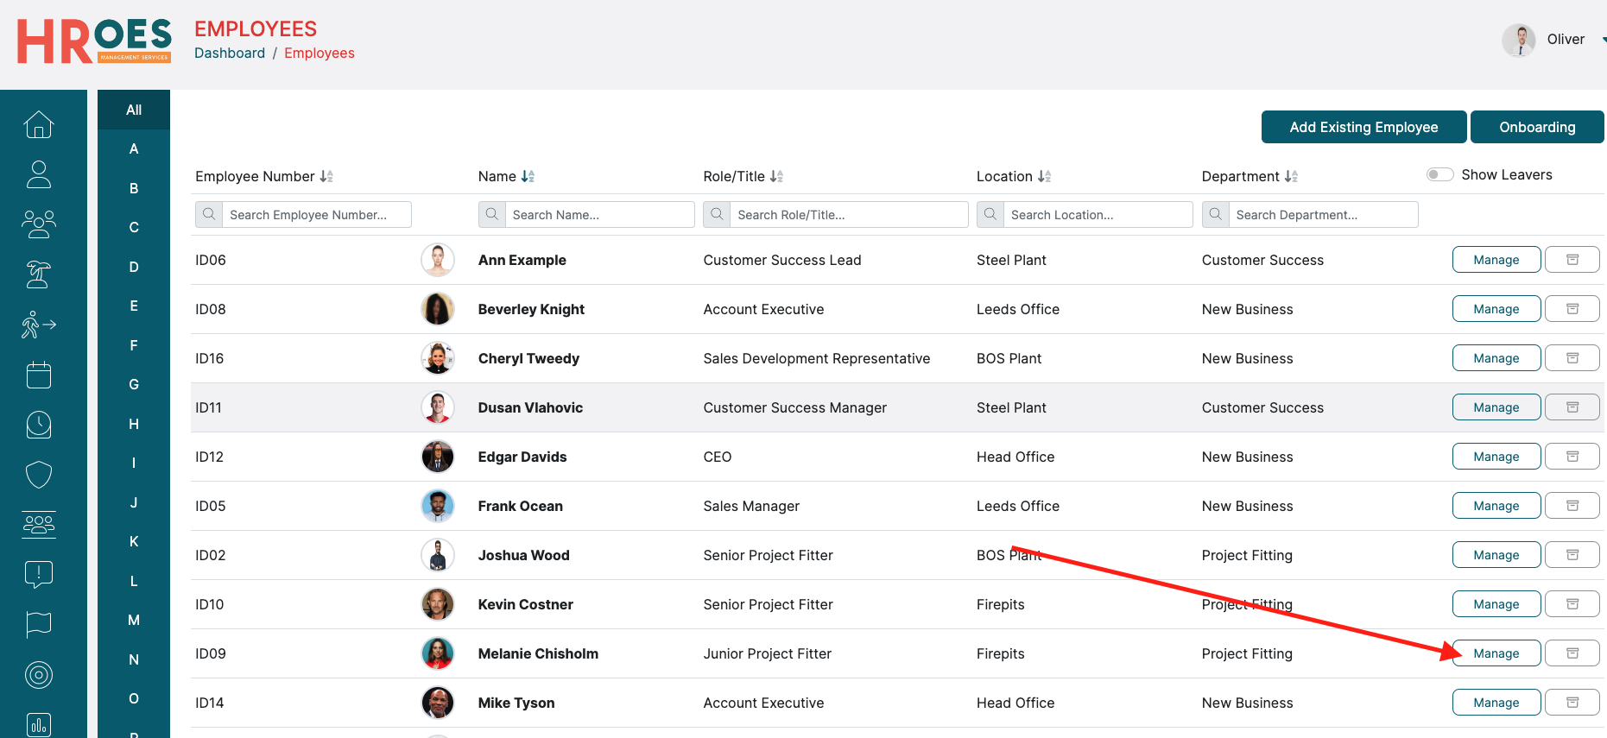Open the clock time-tracking sidebar icon
This screenshot has width=1607, height=738.
[39, 425]
